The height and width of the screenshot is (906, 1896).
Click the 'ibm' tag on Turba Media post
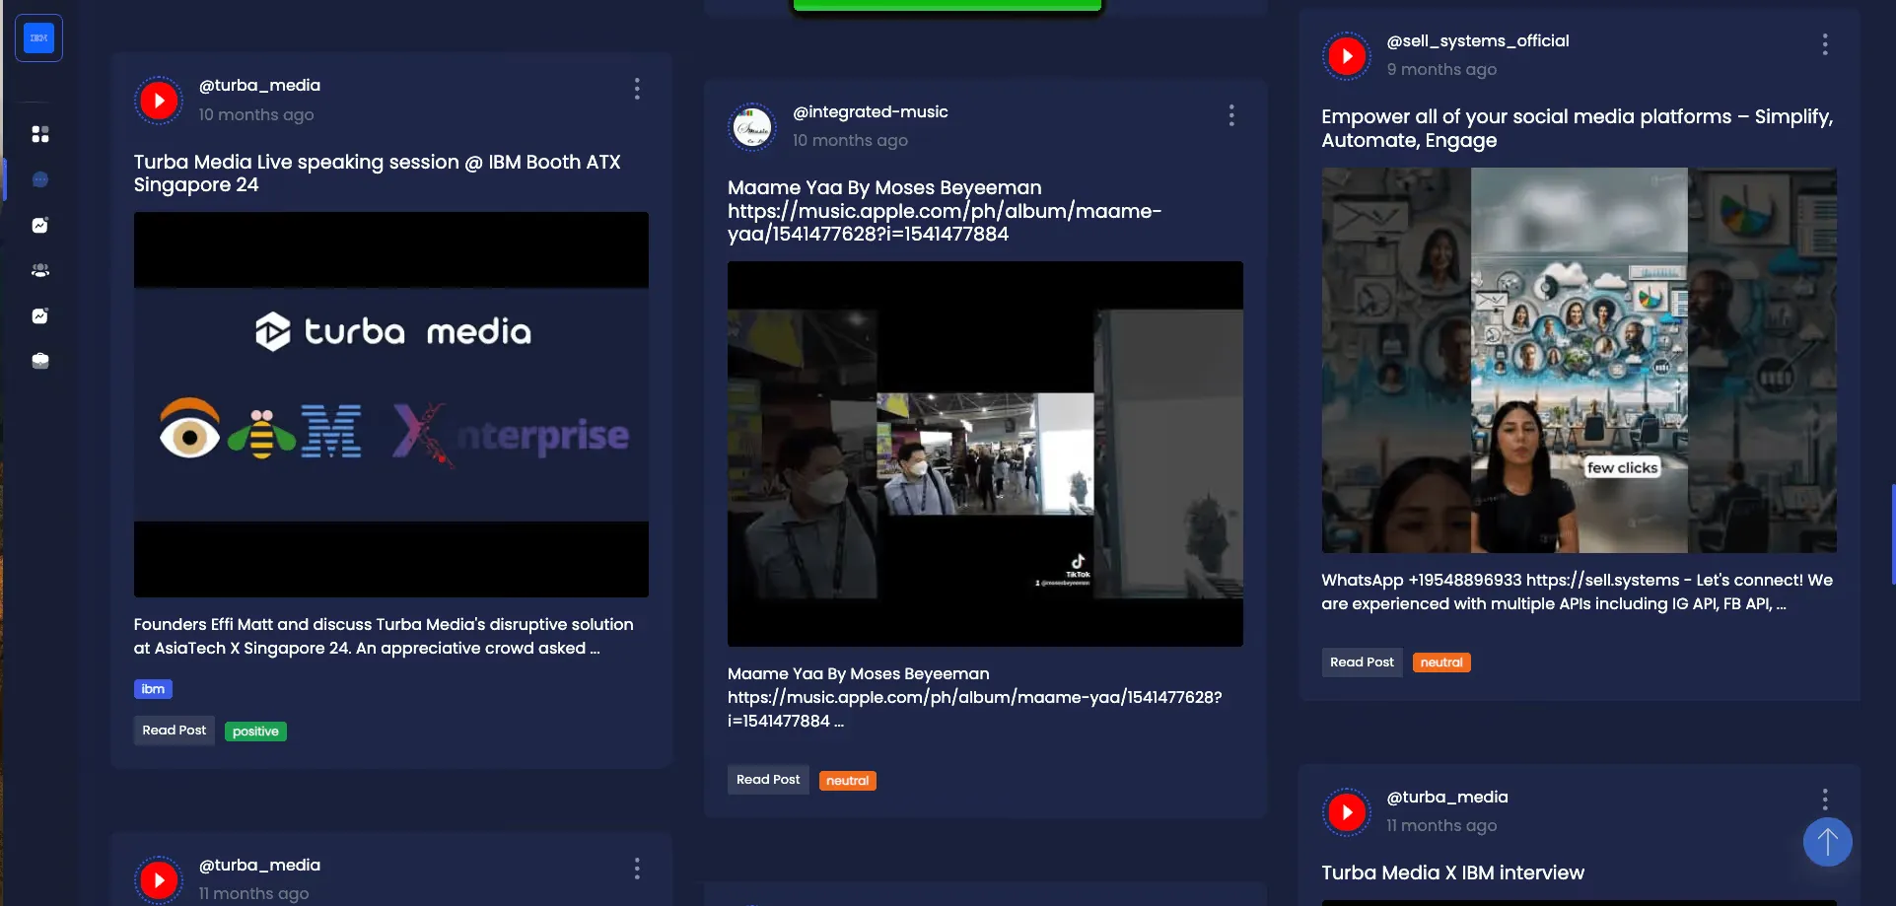coord(153,689)
